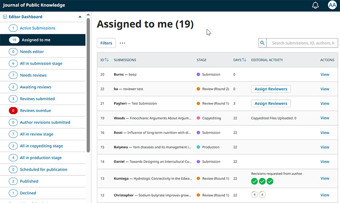Open the notifications bell icon
The width and height of the screenshot is (340, 203).
tap(315, 5)
